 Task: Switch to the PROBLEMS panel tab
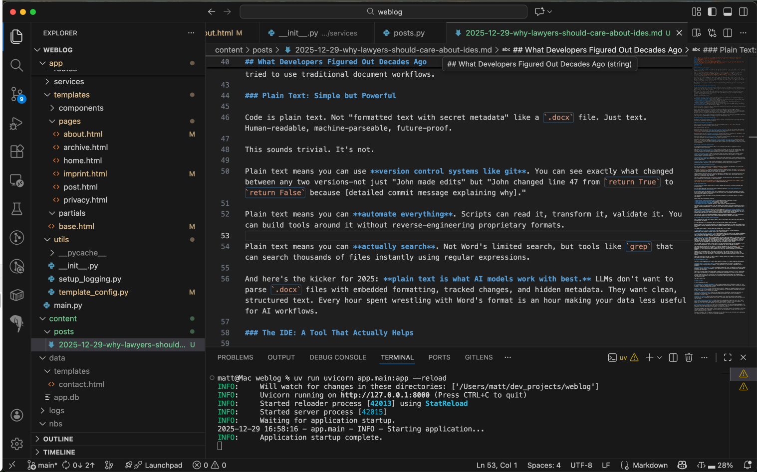(x=235, y=357)
